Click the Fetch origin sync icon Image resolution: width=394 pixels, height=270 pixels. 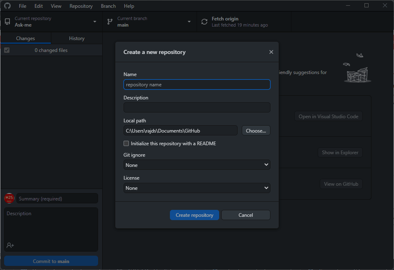point(204,21)
